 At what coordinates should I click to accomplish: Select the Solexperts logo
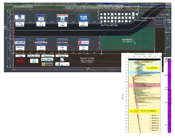click(47, 64)
